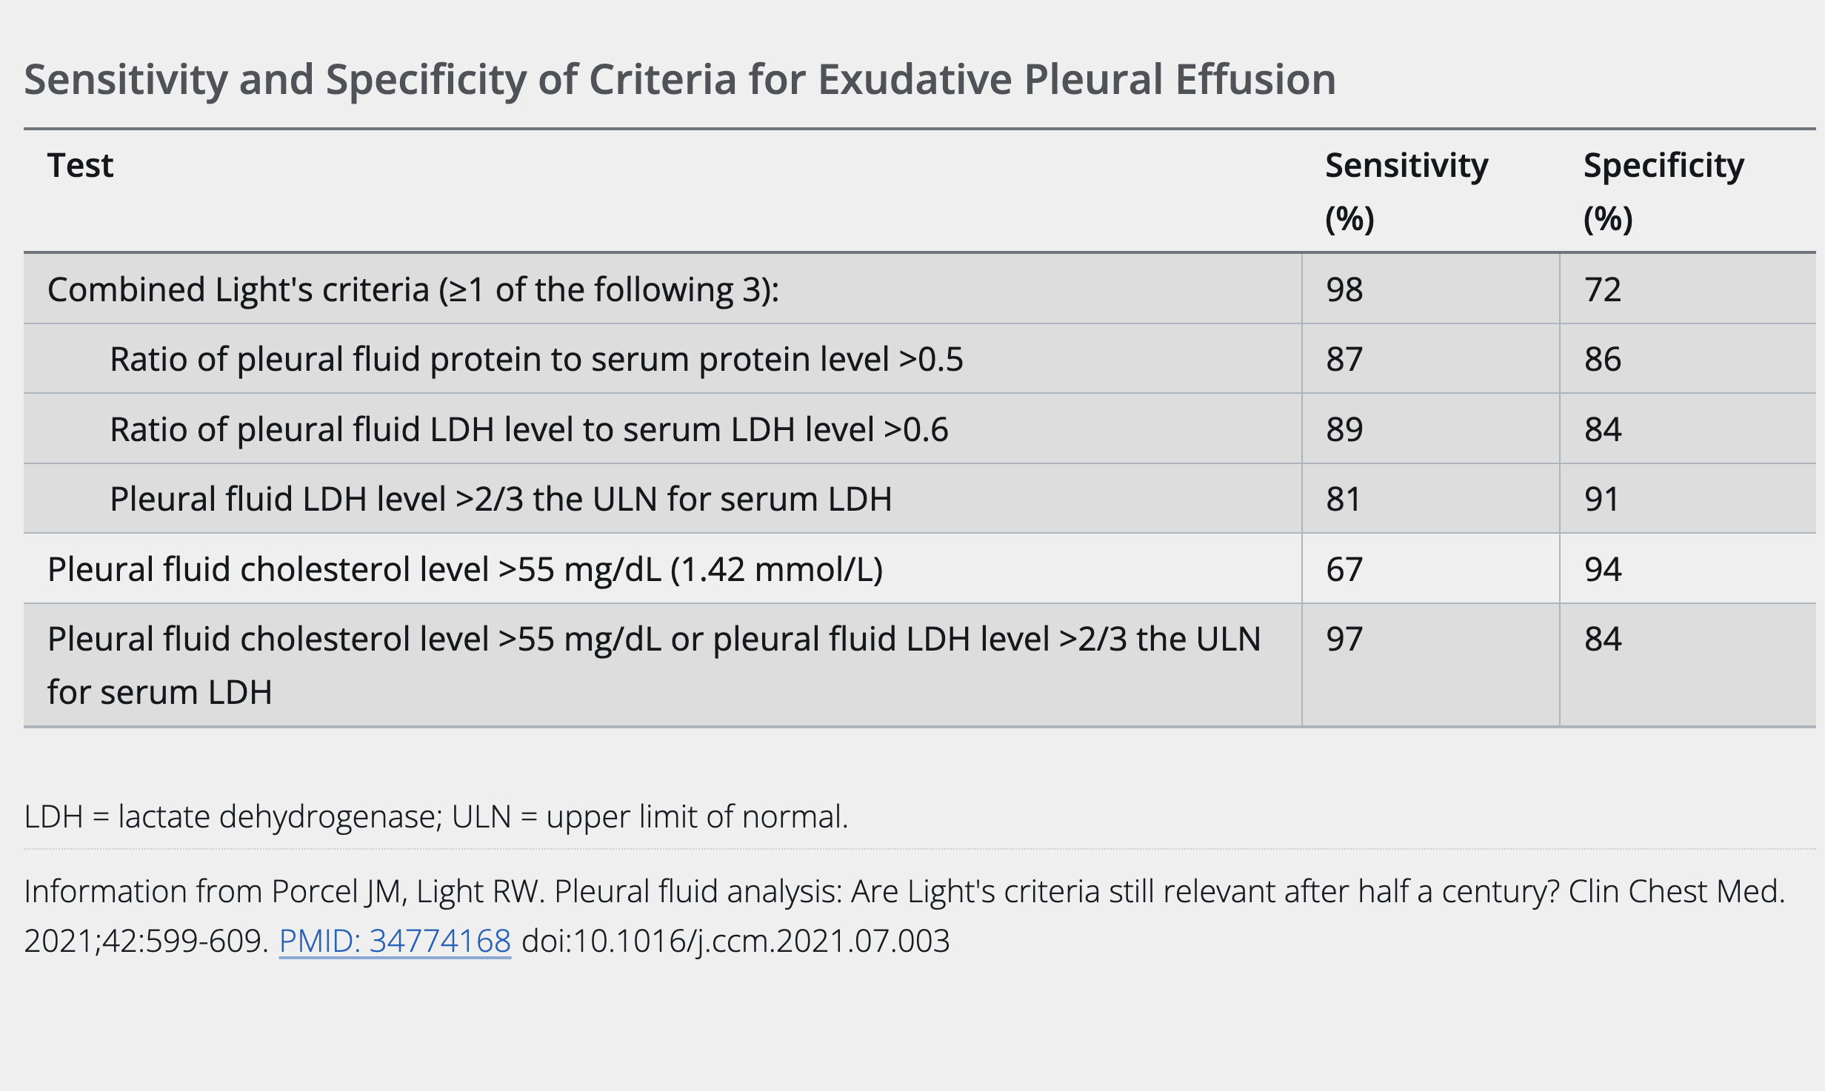
Task: Click the LDH and ULN abbreviation footnote
Action: pyautogui.click(x=436, y=816)
